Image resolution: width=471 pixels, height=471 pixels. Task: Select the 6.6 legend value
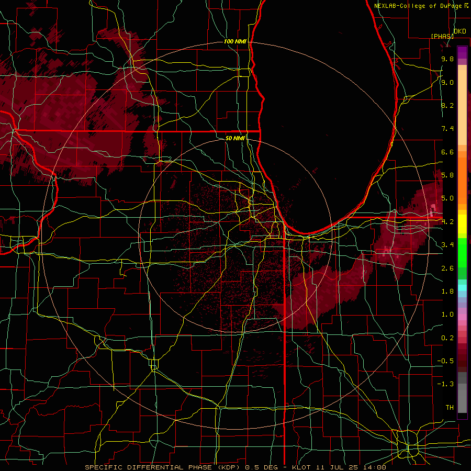[447, 152]
